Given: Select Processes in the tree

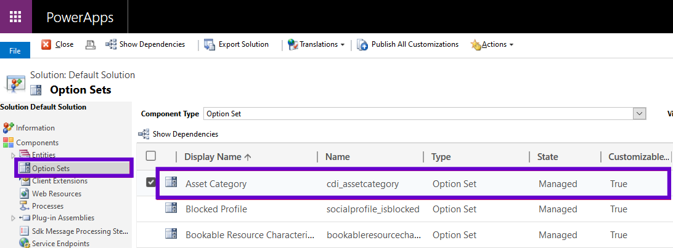Looking at the screenshot, I should pos(47,206).
